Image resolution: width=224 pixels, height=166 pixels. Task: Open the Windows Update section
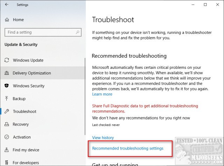28,60
